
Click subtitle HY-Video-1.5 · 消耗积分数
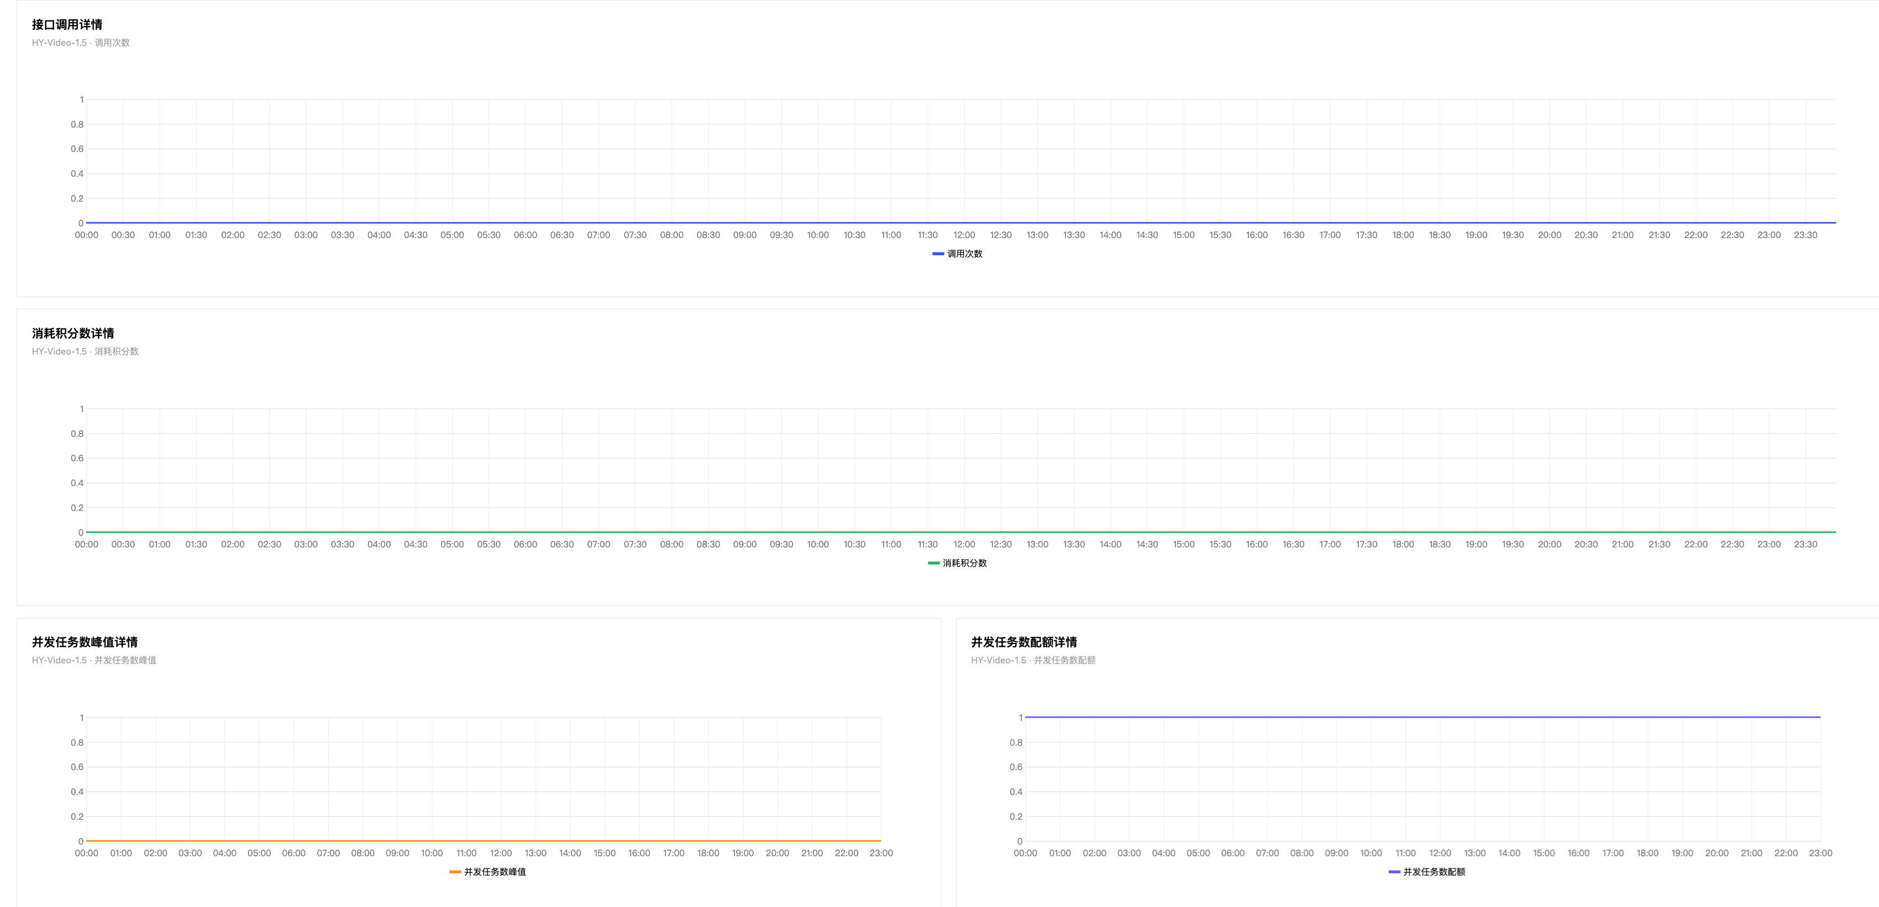tap(85, 351)
